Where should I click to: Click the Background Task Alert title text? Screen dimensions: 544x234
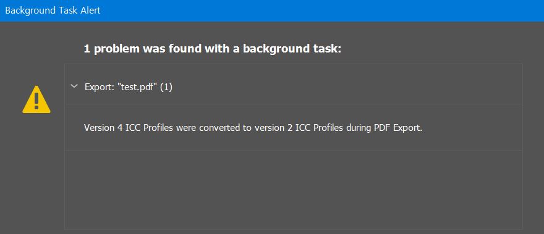click(x=53, y=10)
